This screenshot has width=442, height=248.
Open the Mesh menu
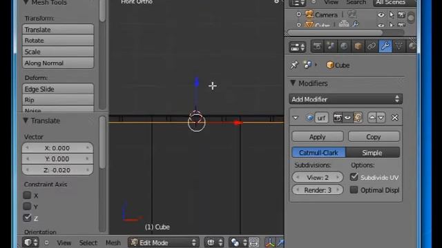point(113,242)
